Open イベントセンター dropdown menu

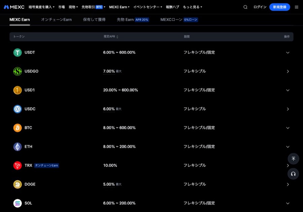point(148,7)
